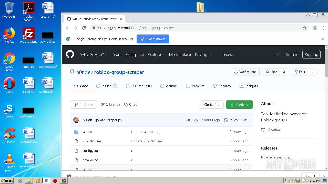The image size is (328, 184).
Task: Switch to Insights tab
Action: coord(249,86)
